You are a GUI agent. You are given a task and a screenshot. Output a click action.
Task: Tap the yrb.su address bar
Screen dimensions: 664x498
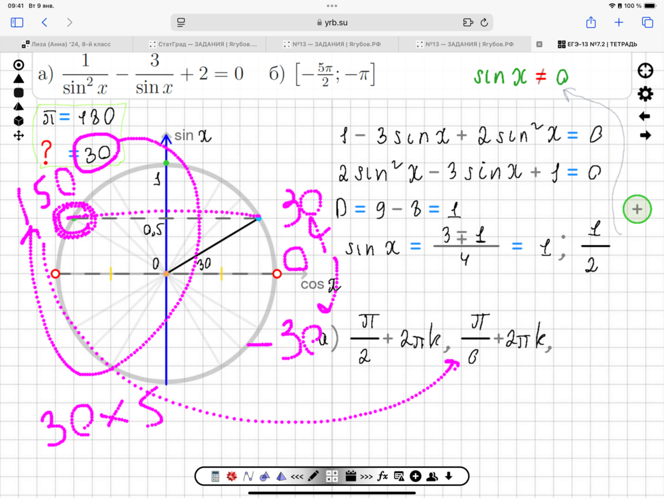point(332,23)
